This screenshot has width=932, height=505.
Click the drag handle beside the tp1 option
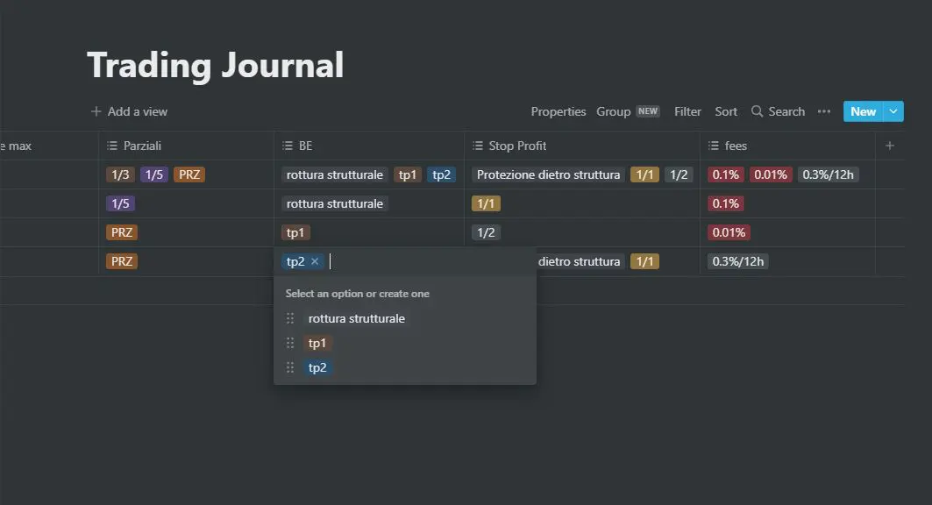(x=290, y=343)
